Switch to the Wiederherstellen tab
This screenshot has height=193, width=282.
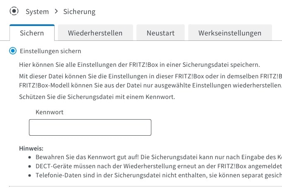click(95, 33)
